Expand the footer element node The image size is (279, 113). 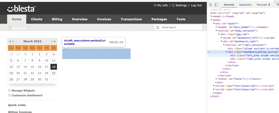pyautogui.click(x=217, y=79)
